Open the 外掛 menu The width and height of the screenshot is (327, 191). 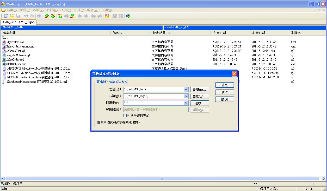click(79, 10)
